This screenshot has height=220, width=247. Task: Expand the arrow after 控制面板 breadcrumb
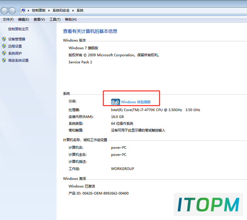click(x=49, y=10)
